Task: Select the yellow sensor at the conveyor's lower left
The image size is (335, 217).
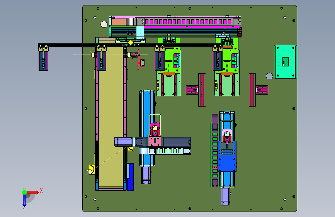Action: [x=92, y=169]
